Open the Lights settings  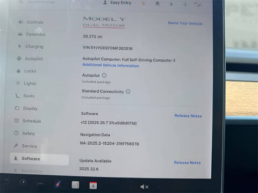click(x=26, y=84)
